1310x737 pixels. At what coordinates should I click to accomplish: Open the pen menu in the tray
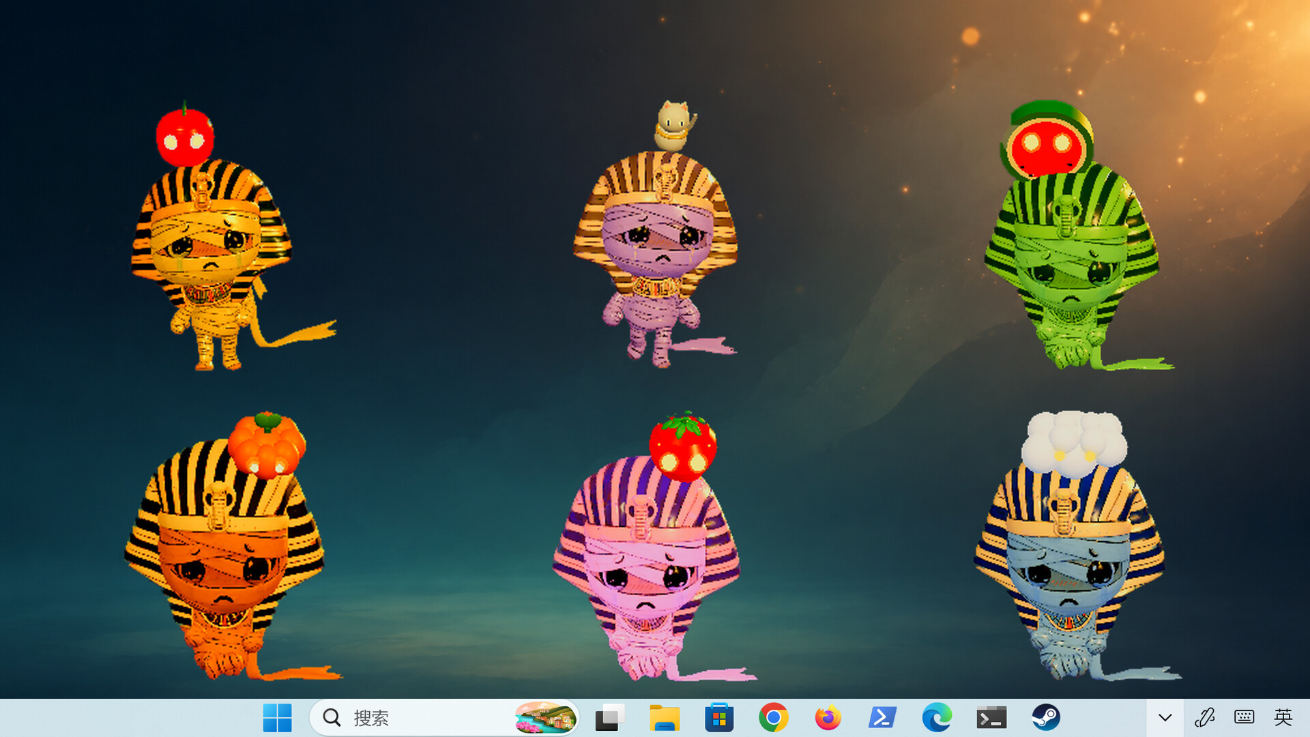tap(1205, 718)
